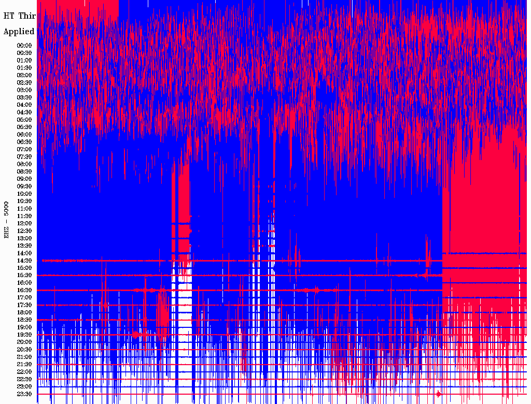Image resolution: width=531 pixels, height=404 pixels.
Task: Choose the 11:30 time label
Action: [x=24, y=216]
